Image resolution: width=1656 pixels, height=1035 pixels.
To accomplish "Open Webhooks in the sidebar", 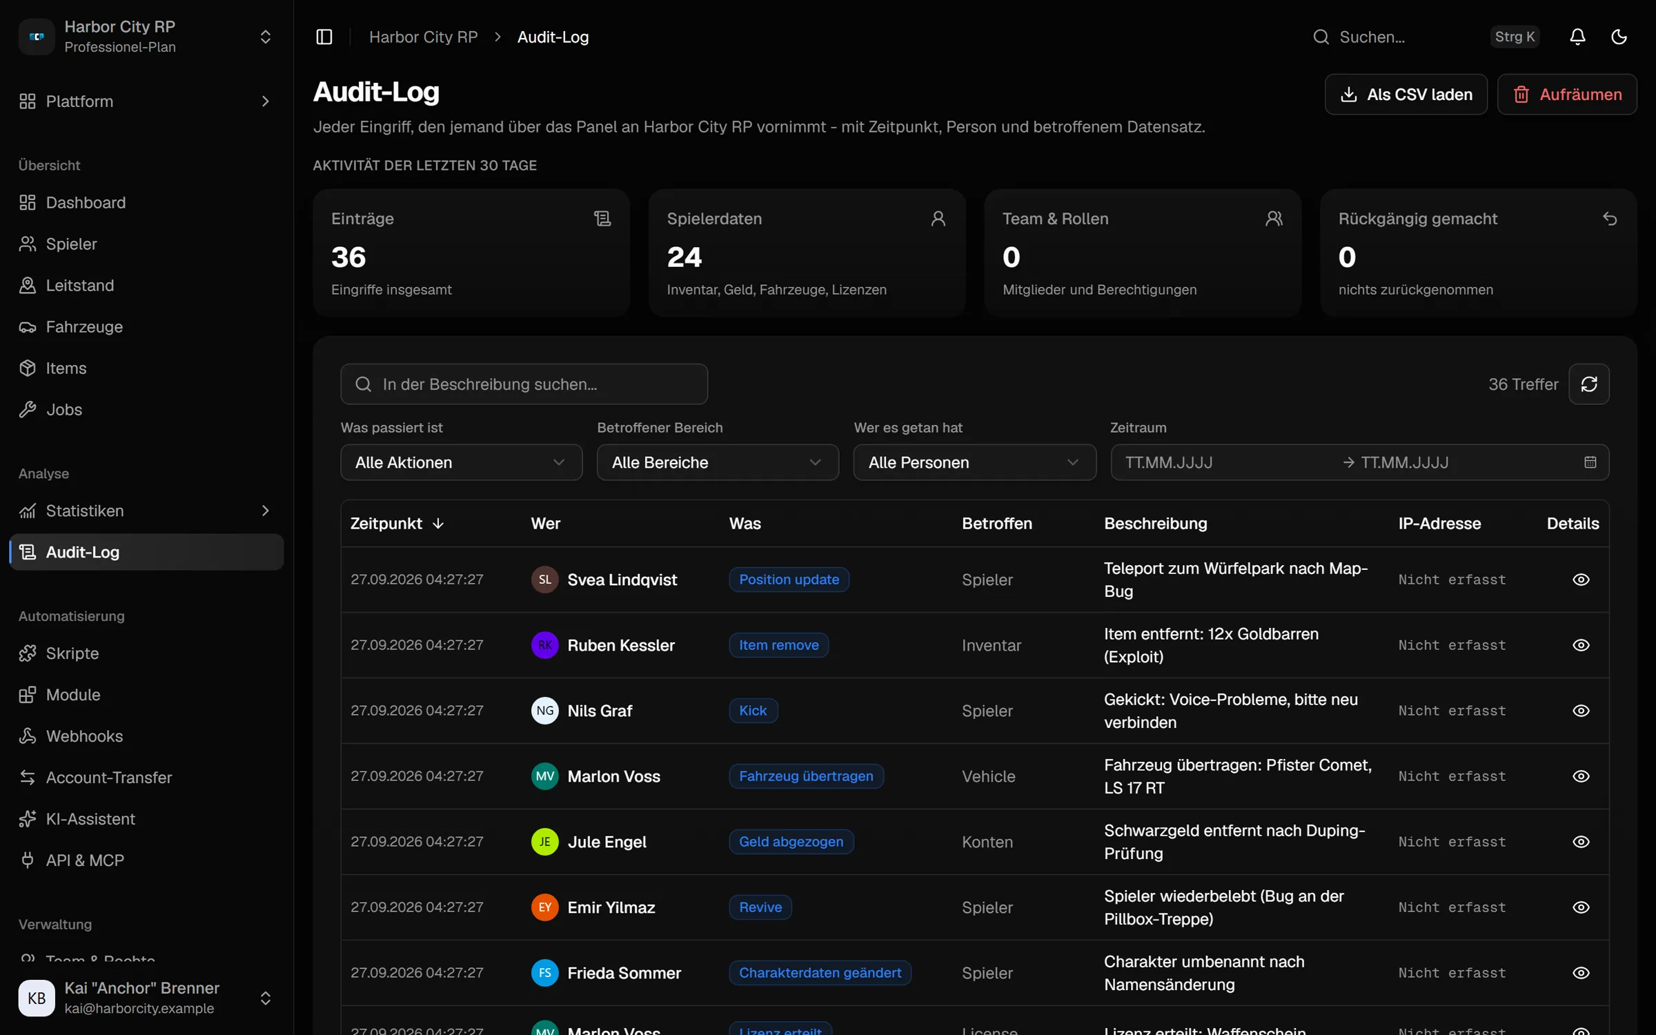I will [146, 736].
